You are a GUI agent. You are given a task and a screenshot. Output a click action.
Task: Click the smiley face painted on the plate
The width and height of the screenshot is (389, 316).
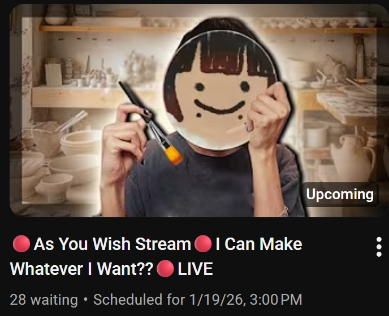pyautogui.click(x=219, y=100)
